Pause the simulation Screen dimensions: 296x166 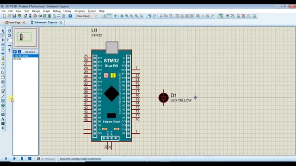(x=22, y=159)
